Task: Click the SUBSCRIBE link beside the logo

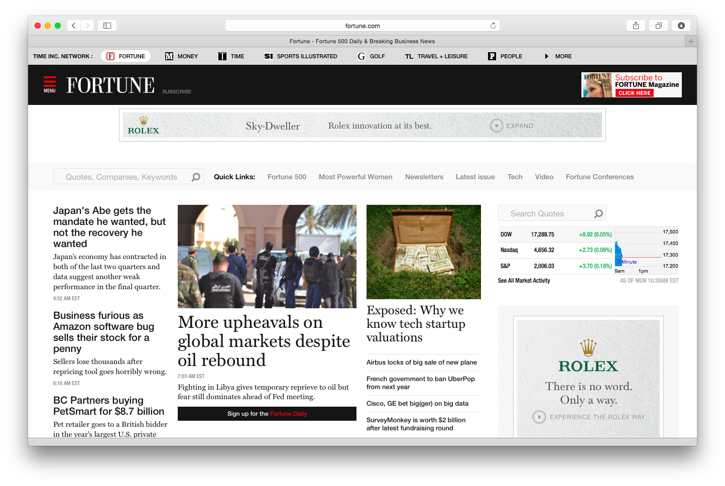Action: click(x=177, y=91)
